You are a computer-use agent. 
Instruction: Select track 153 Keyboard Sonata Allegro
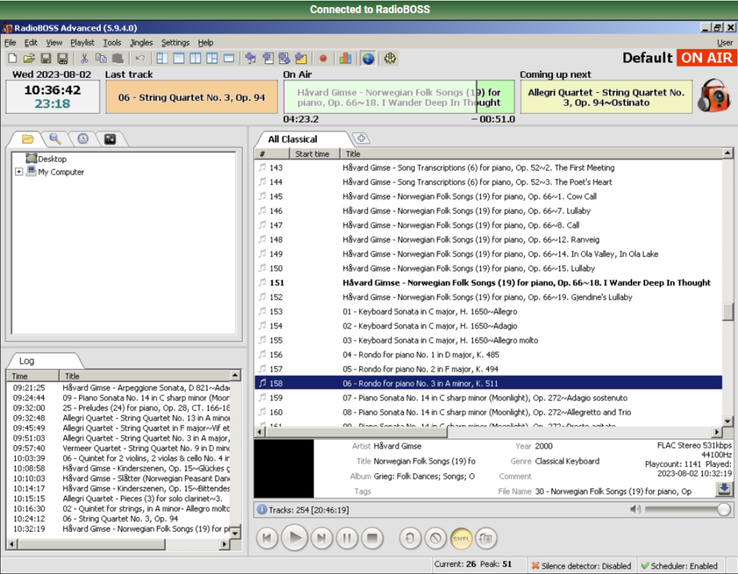[x=488, y=311]
